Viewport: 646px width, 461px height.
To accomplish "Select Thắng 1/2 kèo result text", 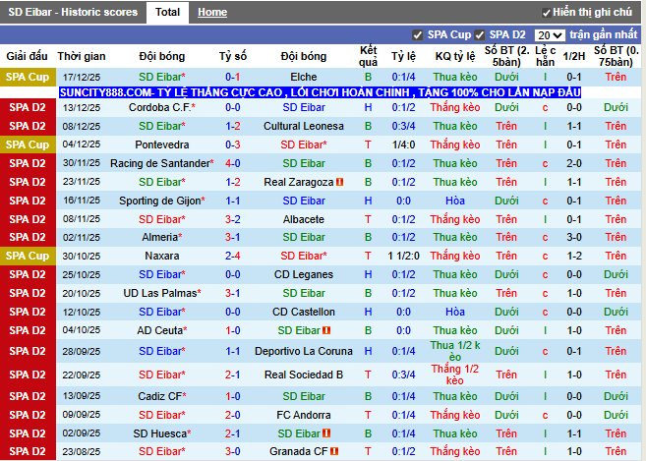I will [455, 375].
